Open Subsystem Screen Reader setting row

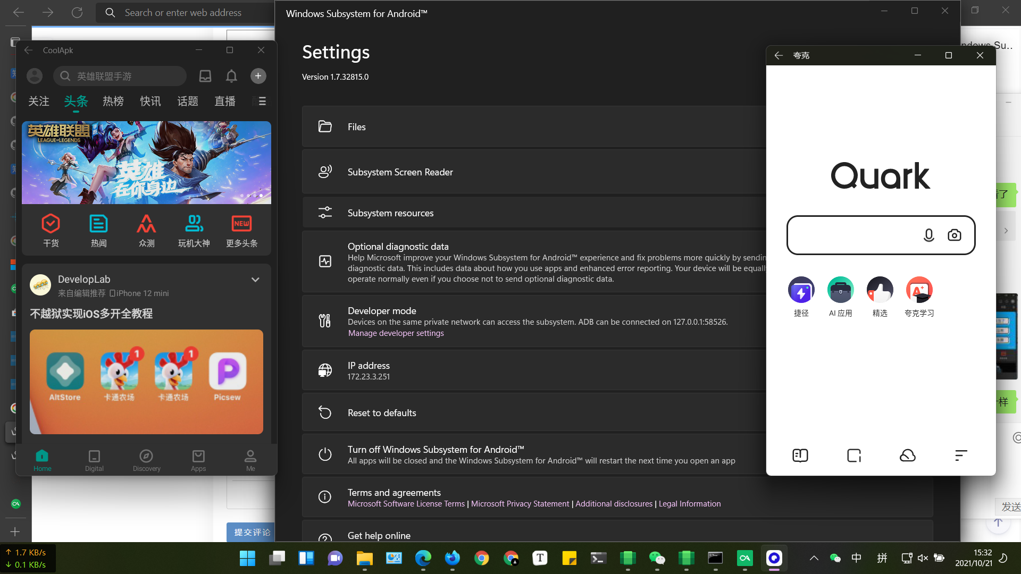(x=534, y=172)
